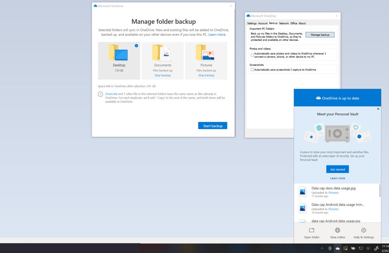This screenshot has height=253, width=389.
Task: Stop backup for the Pictures folder
Action: tap(206, 75)
